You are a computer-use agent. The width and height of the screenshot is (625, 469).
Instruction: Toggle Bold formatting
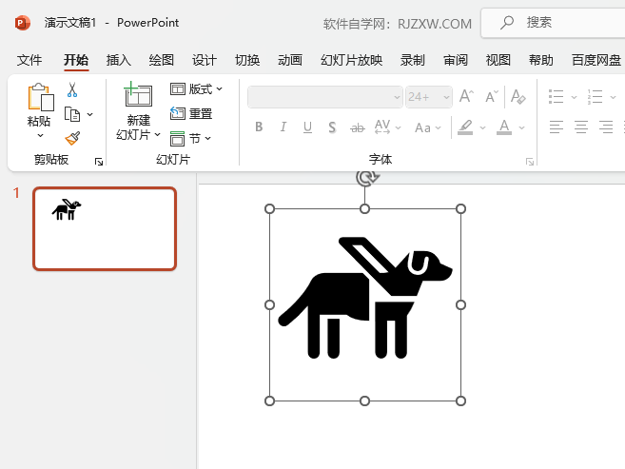(x=259, y=127)
